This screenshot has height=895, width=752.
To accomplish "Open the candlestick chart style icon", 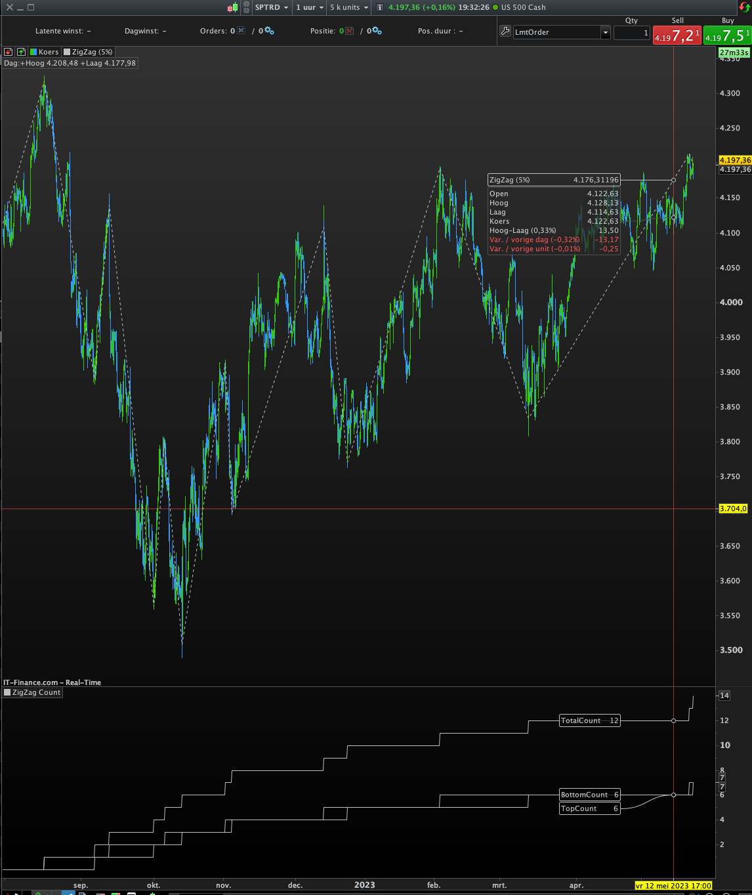I will (x=233, y=7).
